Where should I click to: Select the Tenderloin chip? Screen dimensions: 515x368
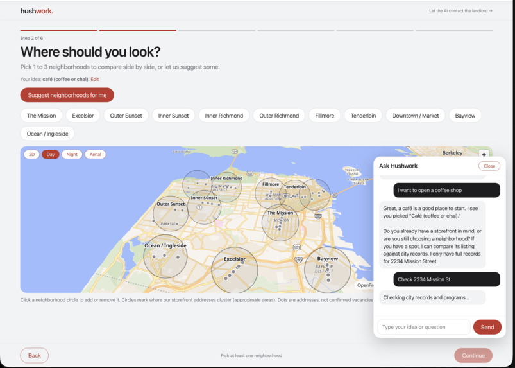pos(363,116)
